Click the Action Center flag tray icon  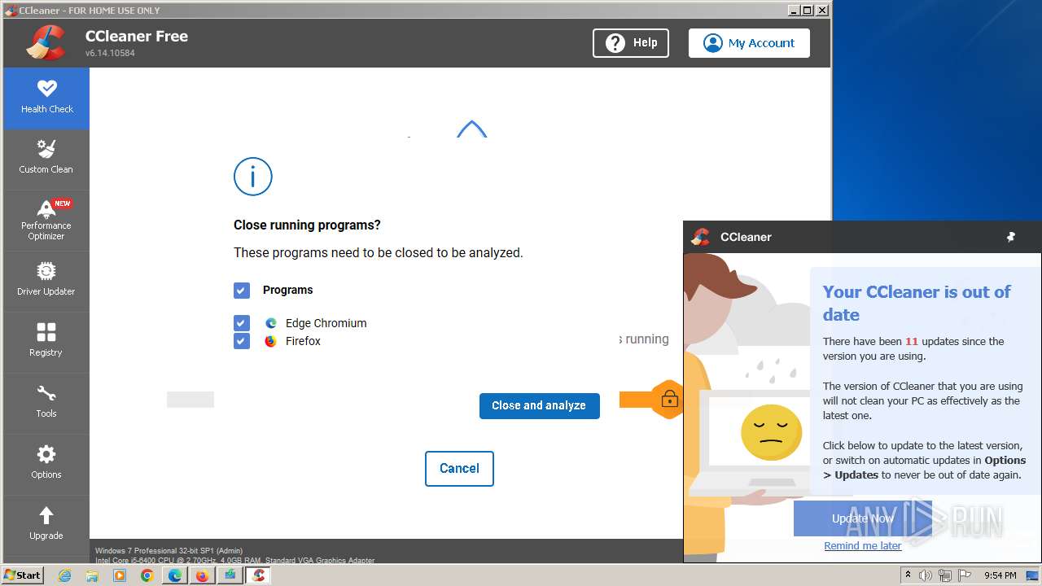tap(963, 575)
